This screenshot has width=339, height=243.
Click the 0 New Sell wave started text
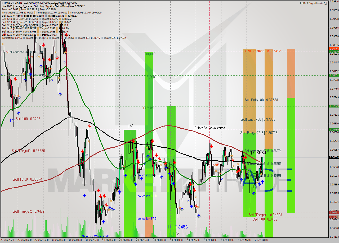pos(210,128)
